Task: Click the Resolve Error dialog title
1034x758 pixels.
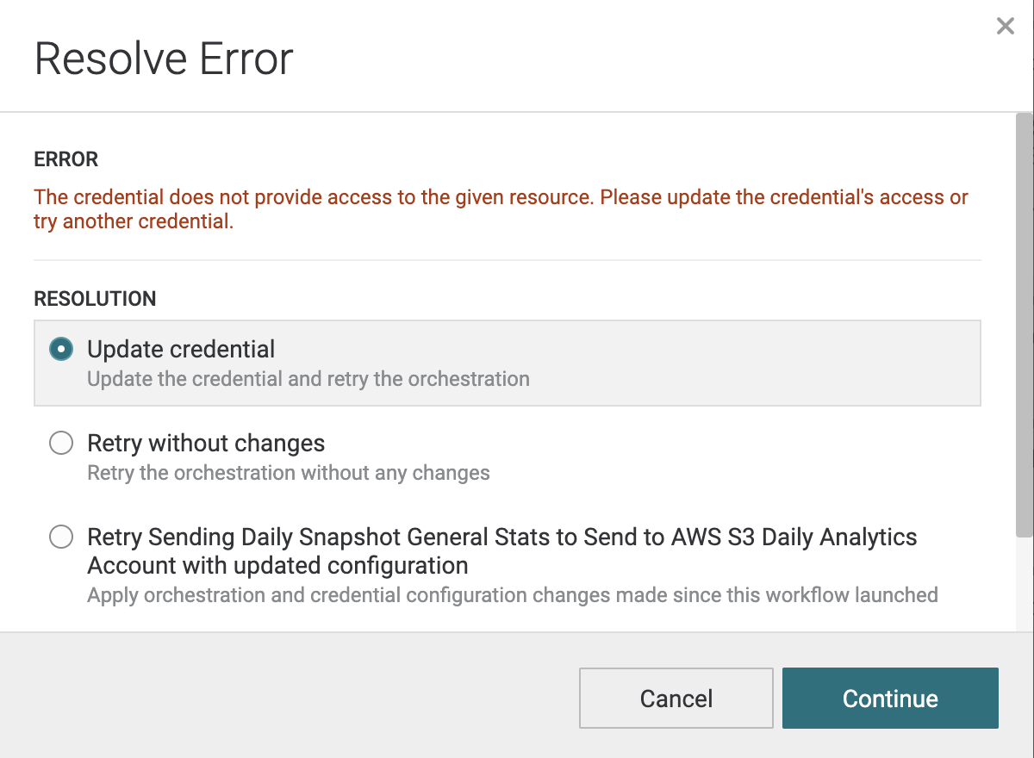Action: coord(164,59)
